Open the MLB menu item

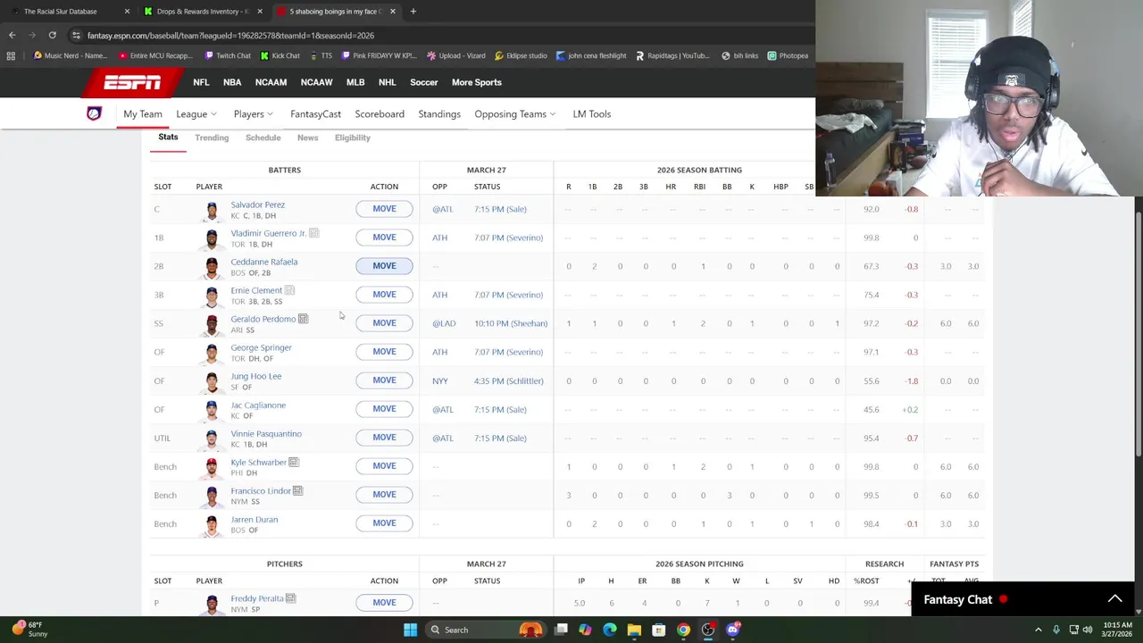coord(355,82)
